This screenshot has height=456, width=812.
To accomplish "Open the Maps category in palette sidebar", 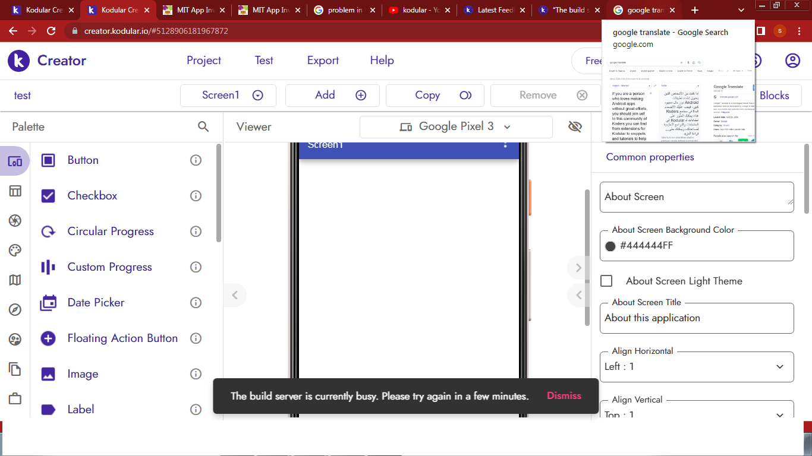I will tap(15, 280).
